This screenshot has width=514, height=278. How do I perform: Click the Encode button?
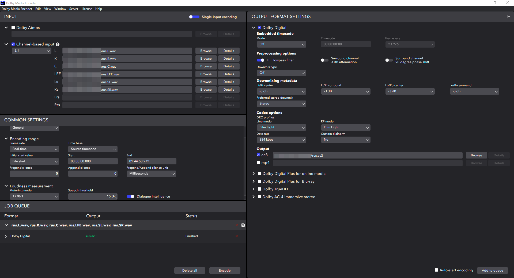(225, 271)
